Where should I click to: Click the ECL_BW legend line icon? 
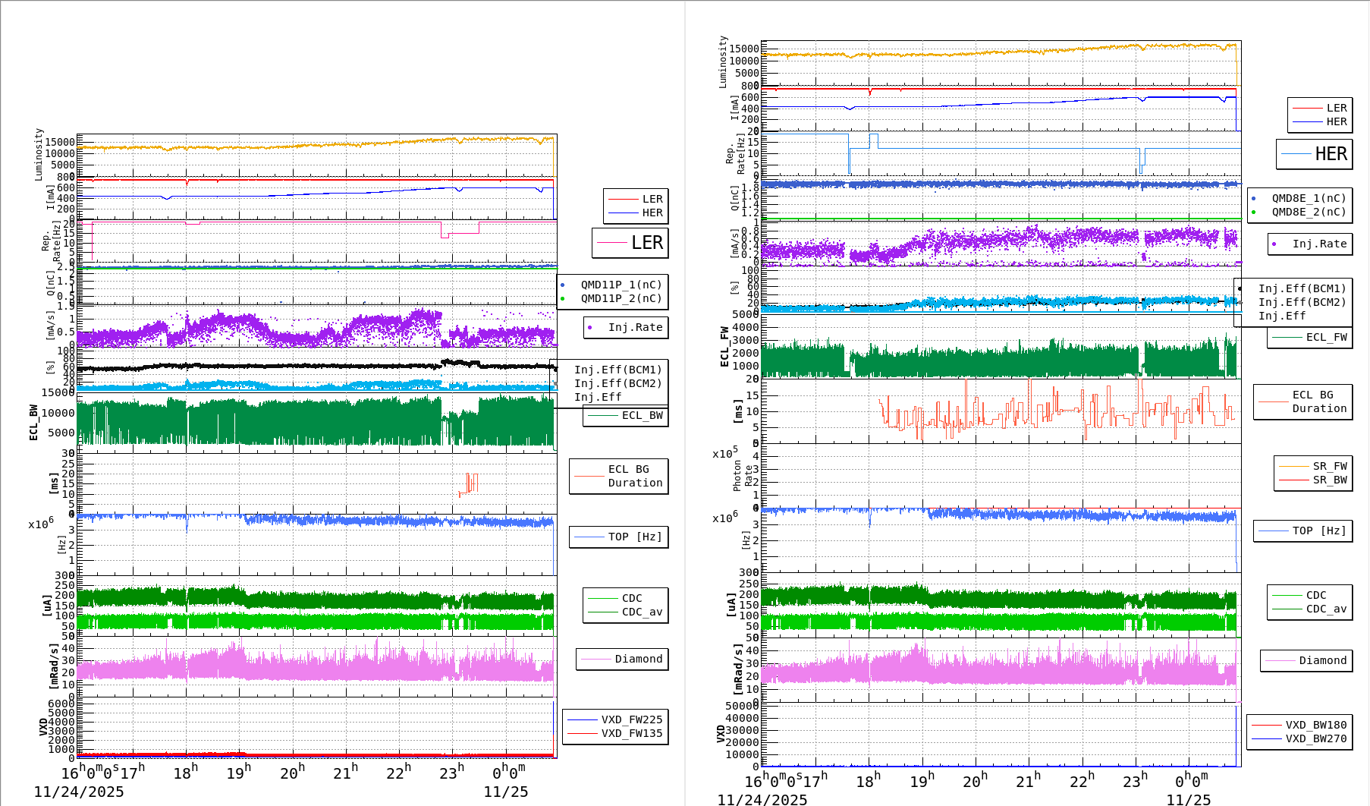pos(603,416)
